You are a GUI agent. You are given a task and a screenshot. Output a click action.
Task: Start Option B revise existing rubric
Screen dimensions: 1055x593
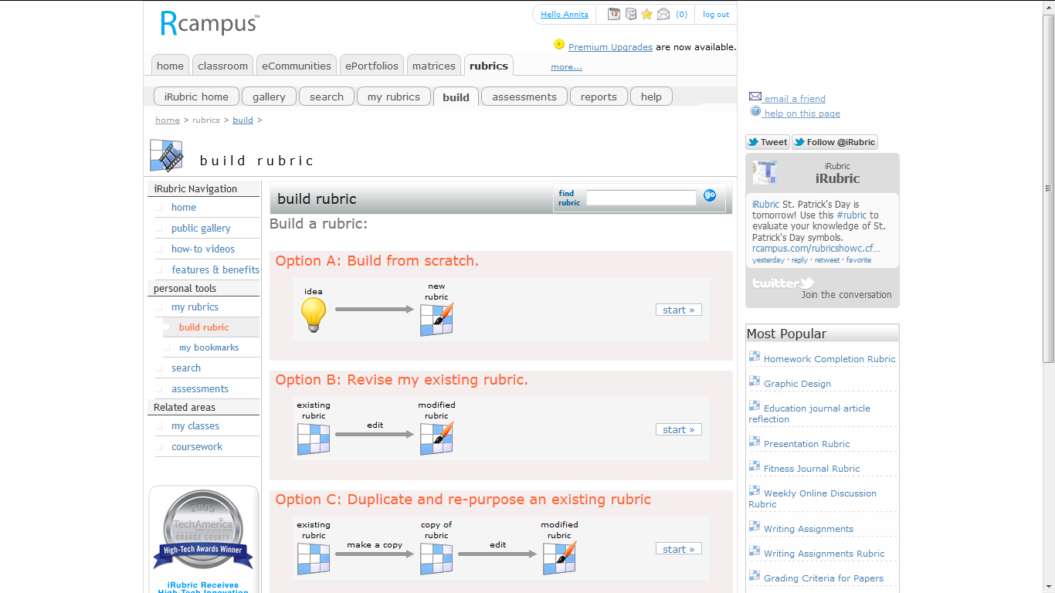tap(679, 429)
